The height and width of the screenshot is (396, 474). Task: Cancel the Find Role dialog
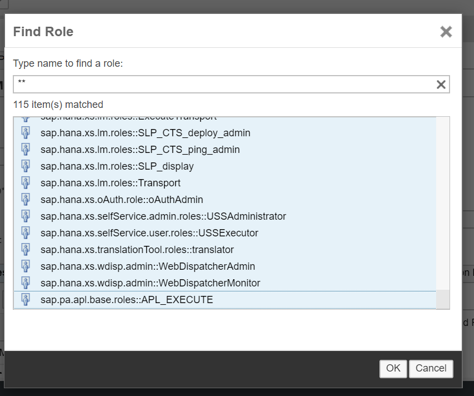pos(431,369)
